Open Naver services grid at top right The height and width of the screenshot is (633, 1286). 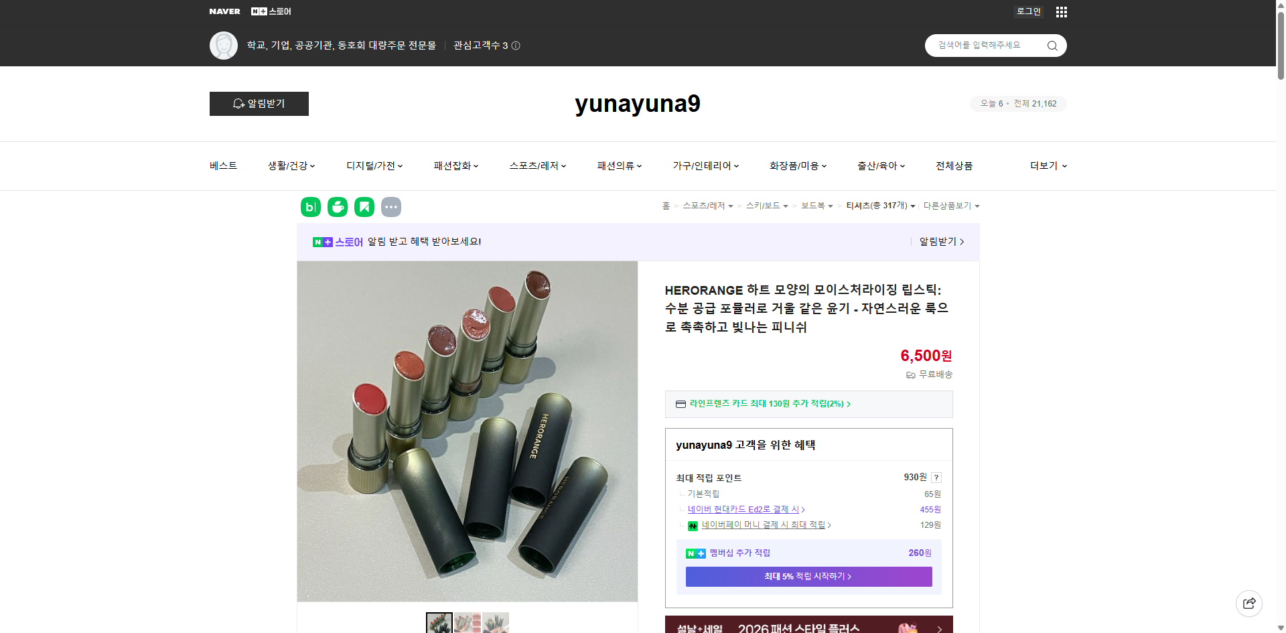pyautogui.click(x=1061, y=11)
